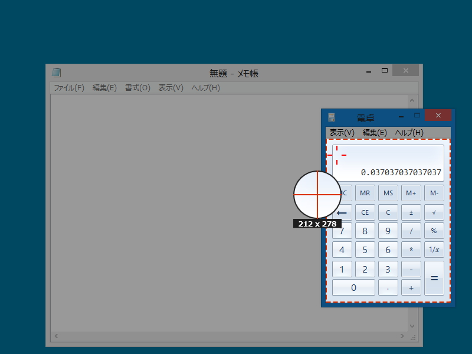Click the number 6 button
Image resolution: width=472 pixels, height=354 pixels.
pyautogui.click(x=388, y=250)
